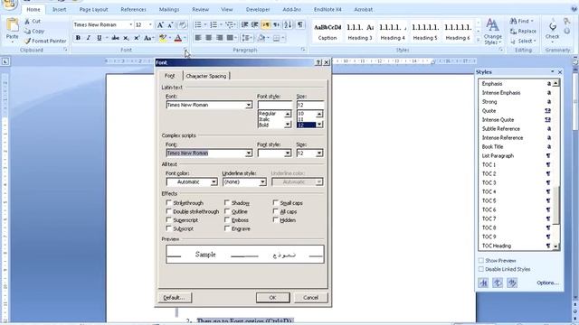The image size is (579, 325).
Task: Check the Hidden checkbox
Action: pos(275,220)
